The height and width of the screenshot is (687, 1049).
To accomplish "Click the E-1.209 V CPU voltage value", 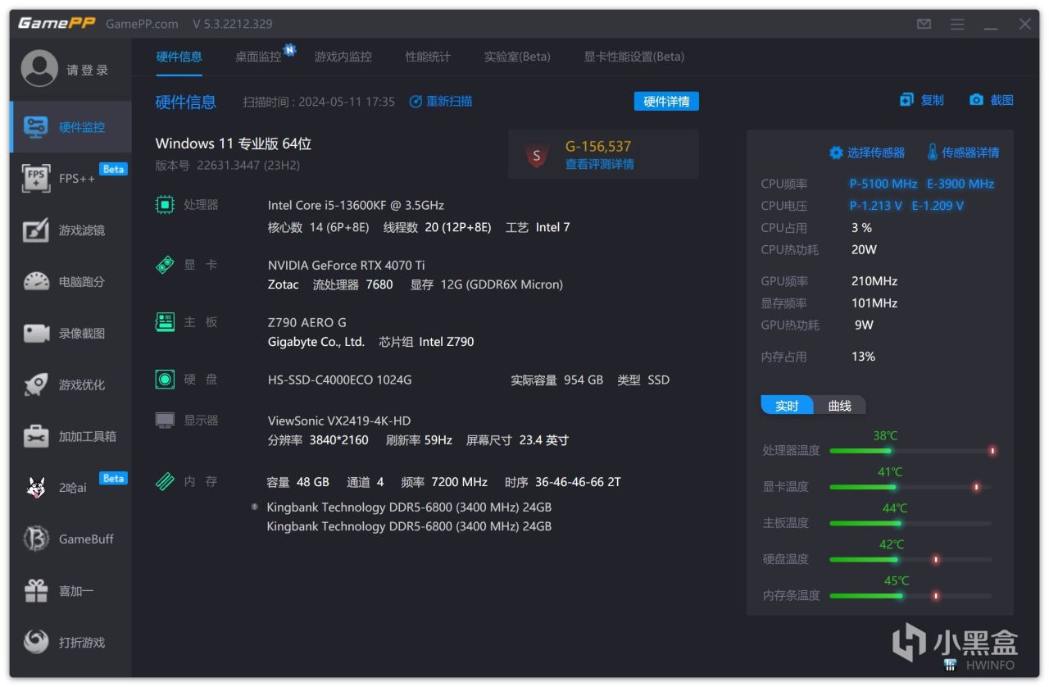I will 938,206.
